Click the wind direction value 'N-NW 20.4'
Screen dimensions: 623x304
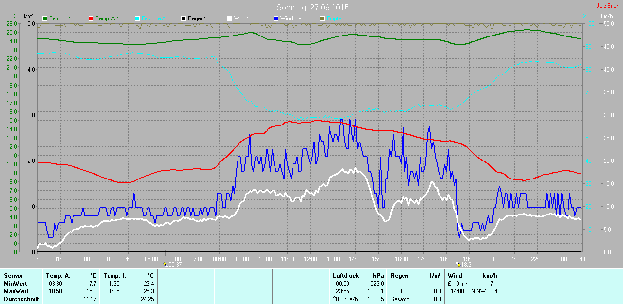tap(484, 291)
